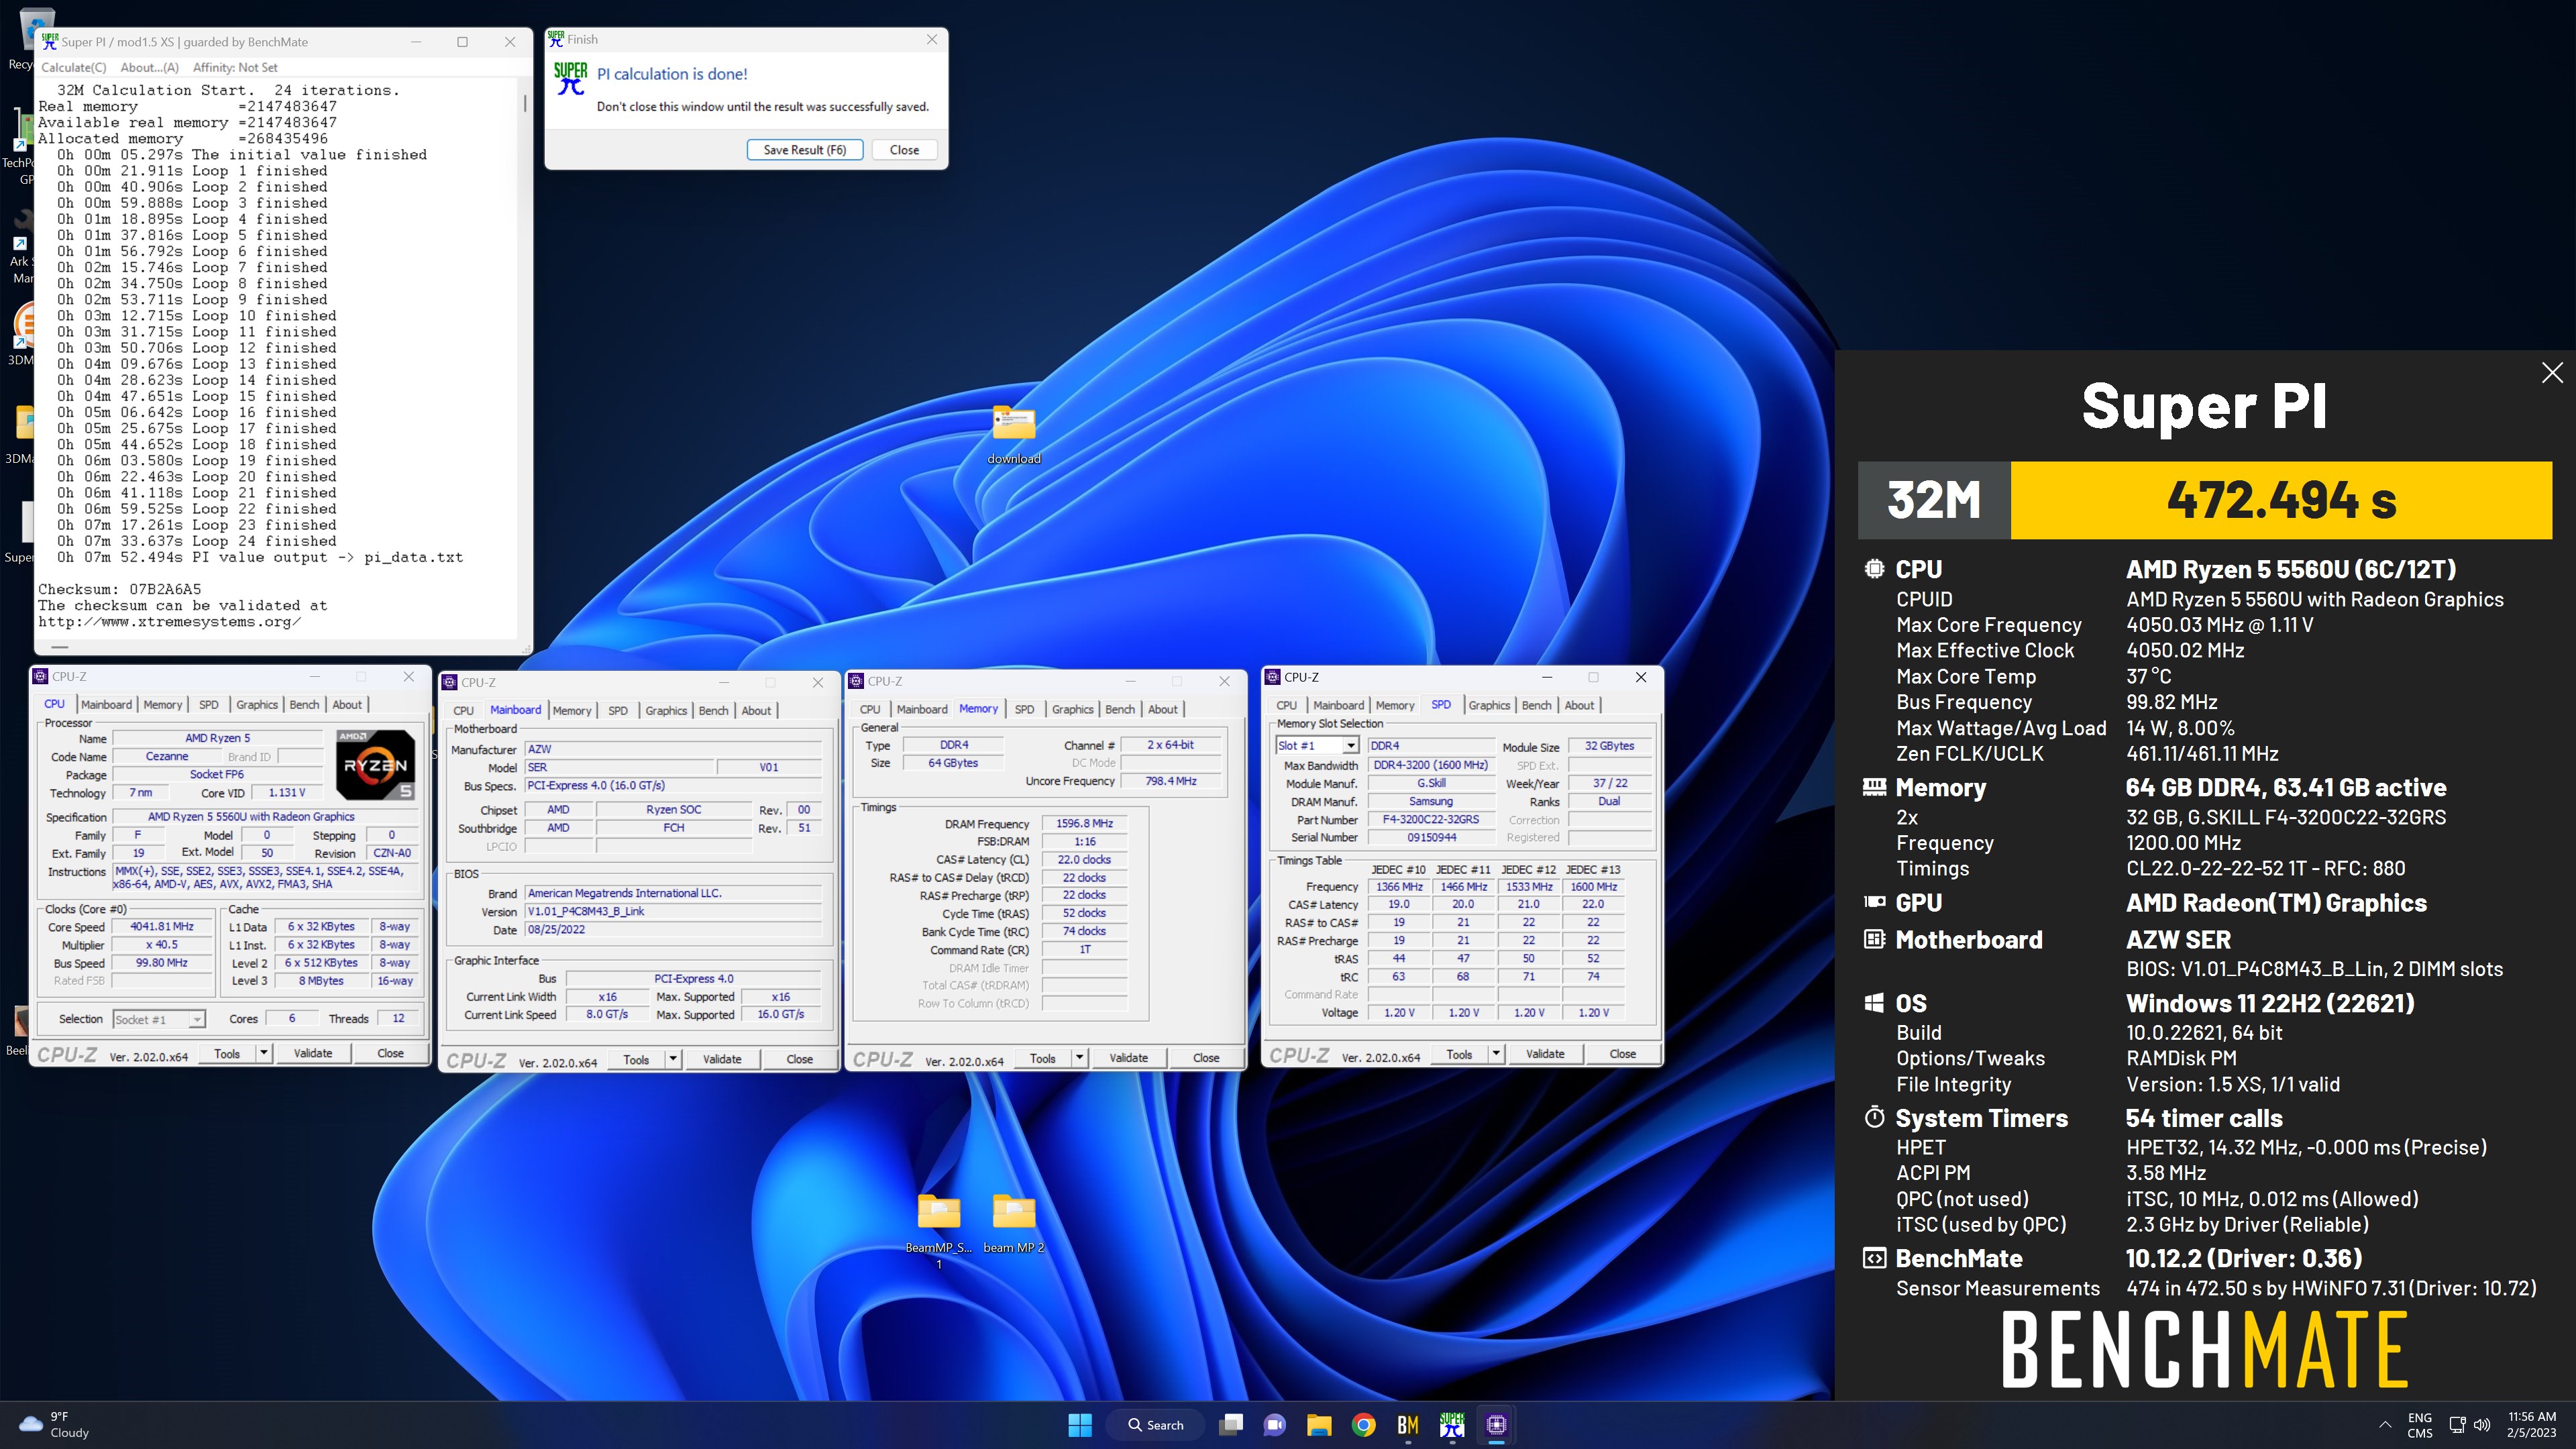Click the BIOS Version V1.01_P4C8M43_B_Link field

pos(673,912)
